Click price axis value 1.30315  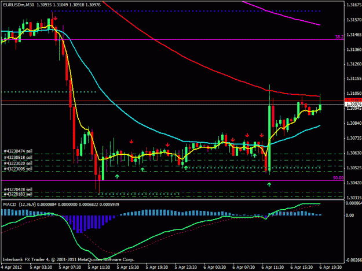(x=354, y=198)
